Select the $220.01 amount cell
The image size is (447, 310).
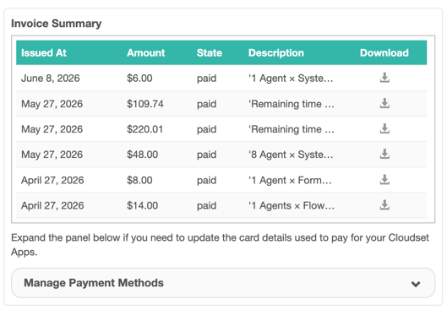(x=144, y=129)
